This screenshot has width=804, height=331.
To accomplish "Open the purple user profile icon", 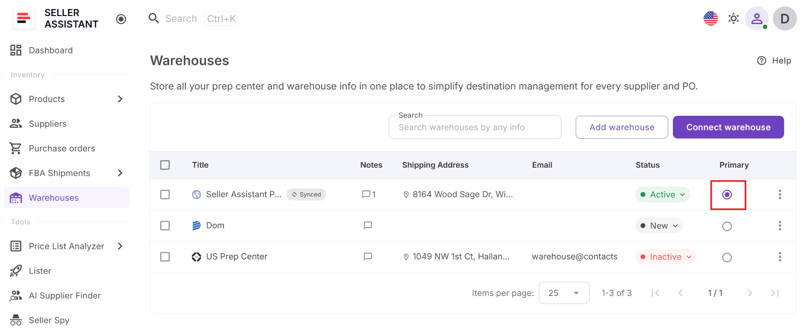I will point(756,18).
